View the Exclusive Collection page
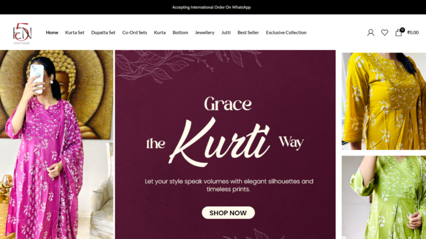Image resolution: width=426 pixels, height=239 pixels. pyautogui.click(x=286, y=32)
